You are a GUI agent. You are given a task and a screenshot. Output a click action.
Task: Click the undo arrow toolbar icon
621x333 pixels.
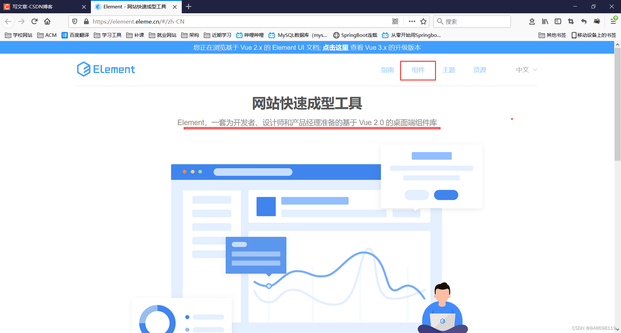click(584, 21)
